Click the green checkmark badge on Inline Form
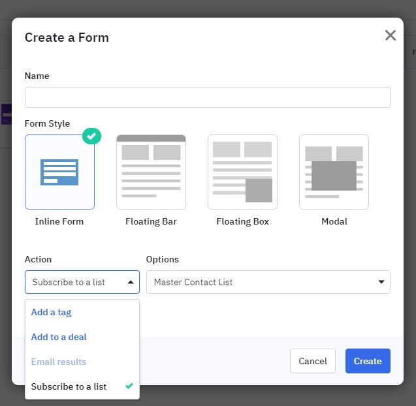This screenshot has height=406, width=416. (91, 136)
